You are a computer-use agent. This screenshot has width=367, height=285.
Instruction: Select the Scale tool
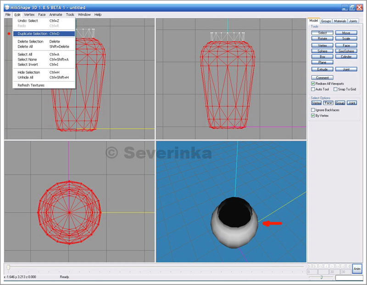pyautogui.click(x=346, y=38)
